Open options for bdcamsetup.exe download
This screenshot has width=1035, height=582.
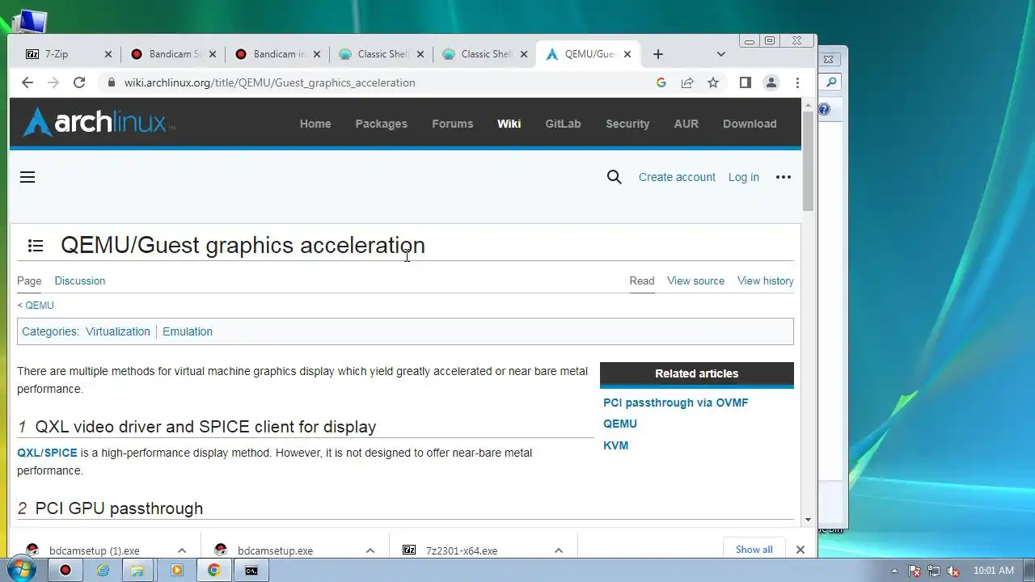pos(370,550)
